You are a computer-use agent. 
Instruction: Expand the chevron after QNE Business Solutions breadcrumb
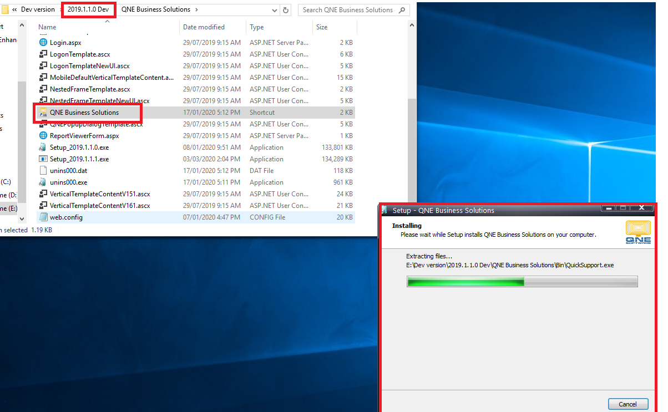tap(196, 10)
